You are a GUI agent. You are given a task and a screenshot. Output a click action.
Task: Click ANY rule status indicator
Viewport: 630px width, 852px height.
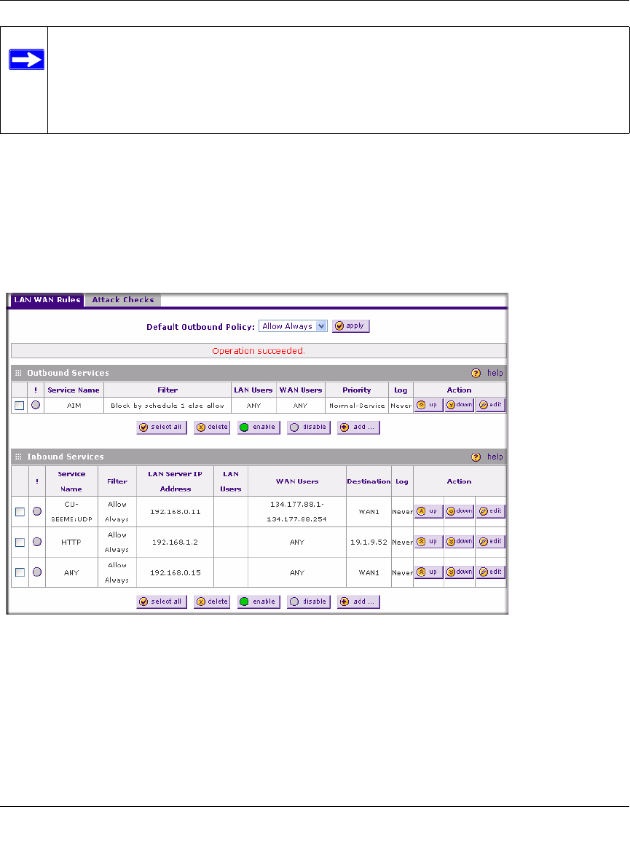click(x=37, y=572)
